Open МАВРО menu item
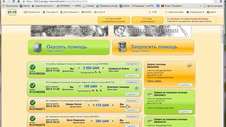 click(87, 12)
